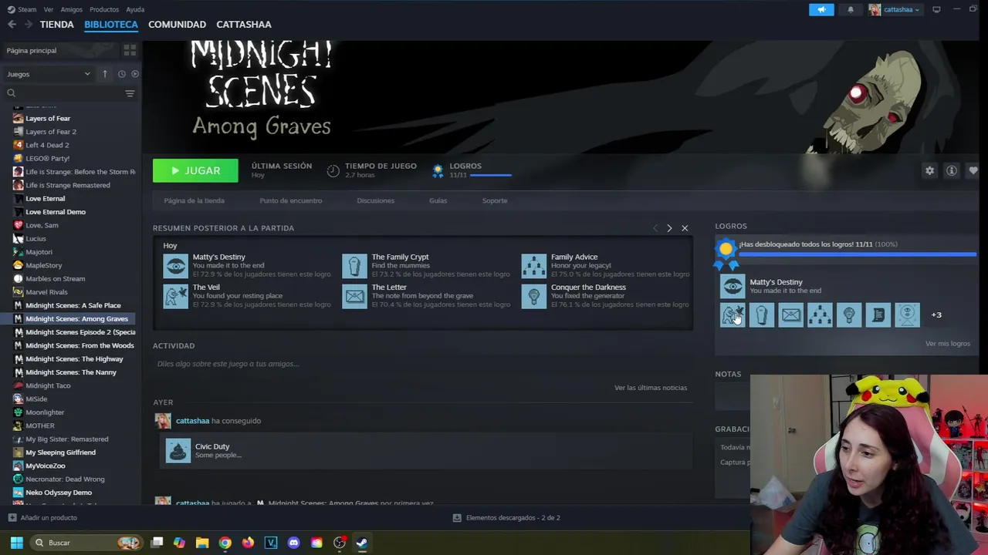Select Marvel Rivals in library
Screen dimensions: 988x555
point(46,292)
